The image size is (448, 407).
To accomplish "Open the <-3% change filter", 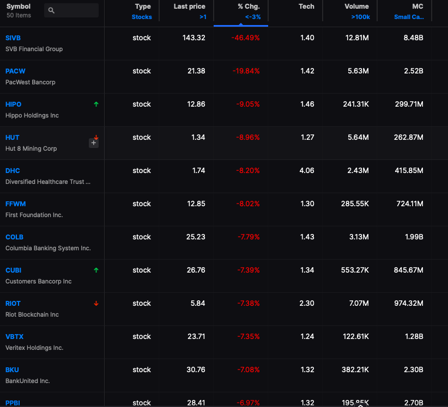I will coord(253,17).
